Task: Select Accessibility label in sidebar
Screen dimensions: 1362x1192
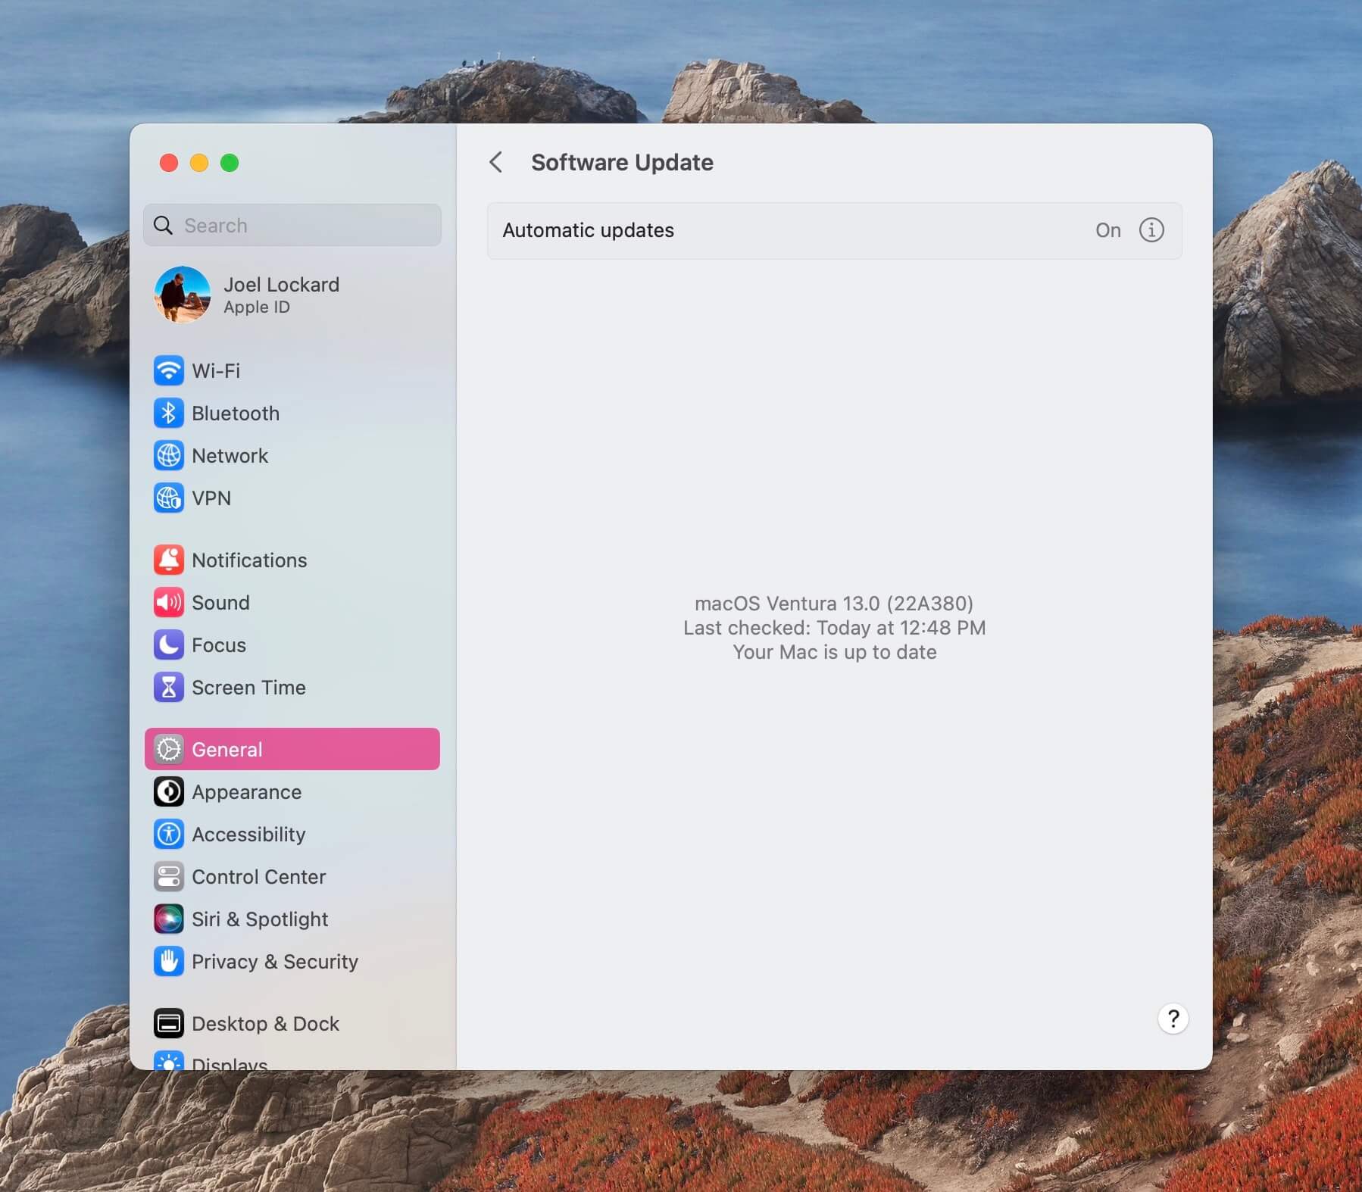Action: 248,835
